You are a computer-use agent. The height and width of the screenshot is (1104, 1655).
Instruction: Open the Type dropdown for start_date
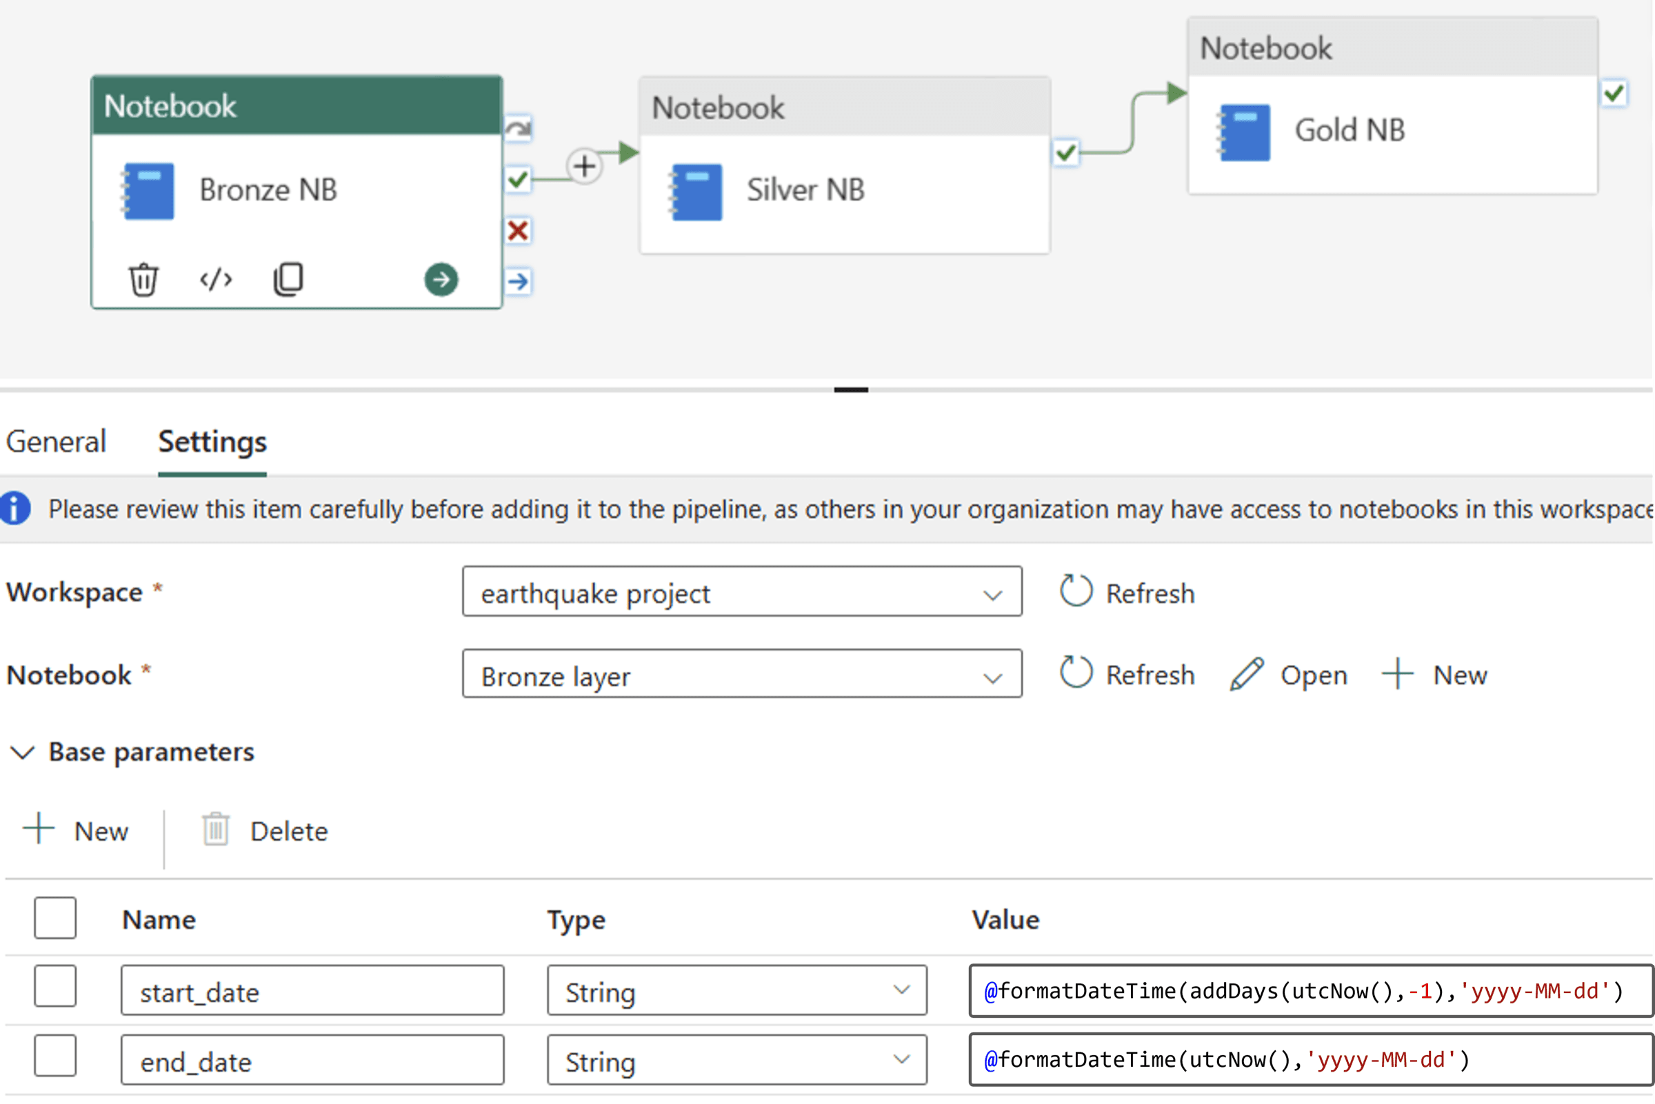tap(737, 991)
